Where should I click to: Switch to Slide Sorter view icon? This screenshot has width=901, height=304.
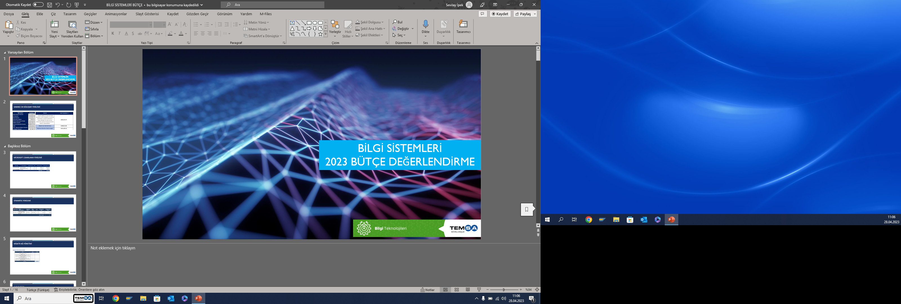456,290
